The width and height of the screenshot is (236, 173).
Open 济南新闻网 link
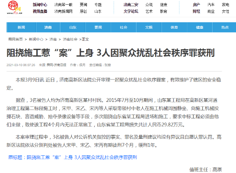(x=63, y=12)
